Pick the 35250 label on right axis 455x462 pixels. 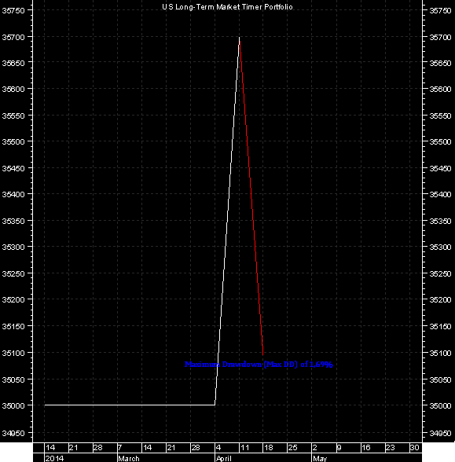(x=440, y=273)
